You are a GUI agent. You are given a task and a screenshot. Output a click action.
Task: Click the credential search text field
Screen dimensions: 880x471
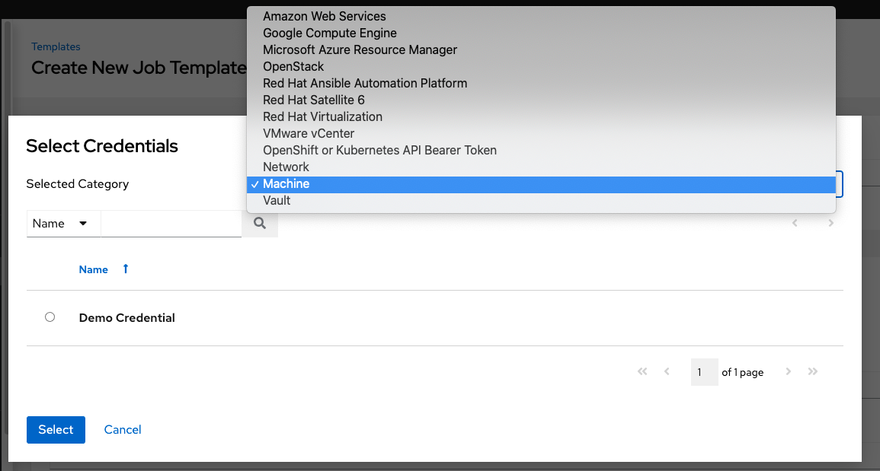(171, 224)
